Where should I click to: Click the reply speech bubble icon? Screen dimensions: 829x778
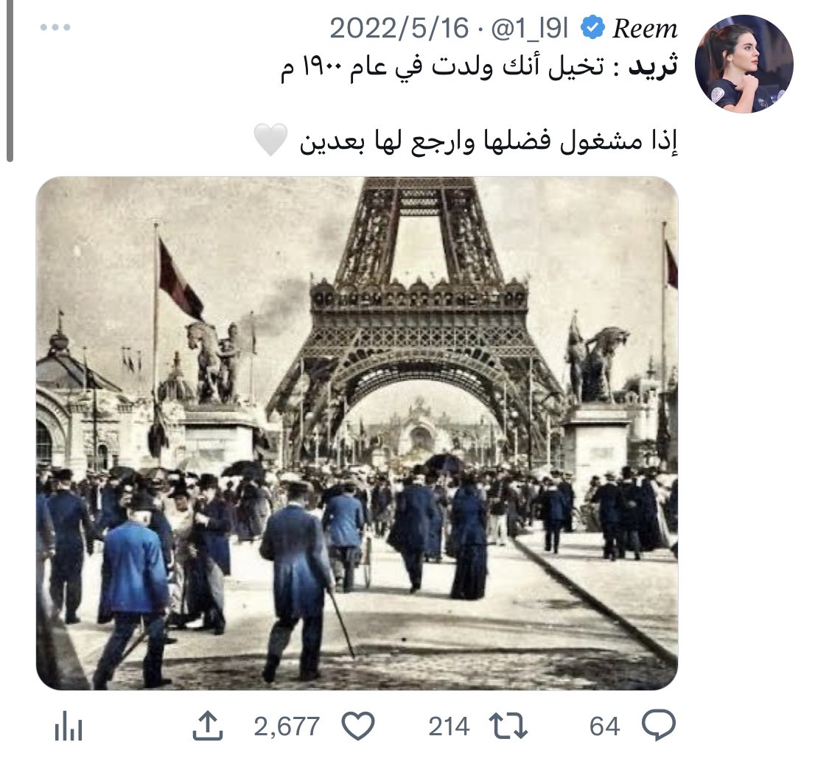[x=658, y=725]
